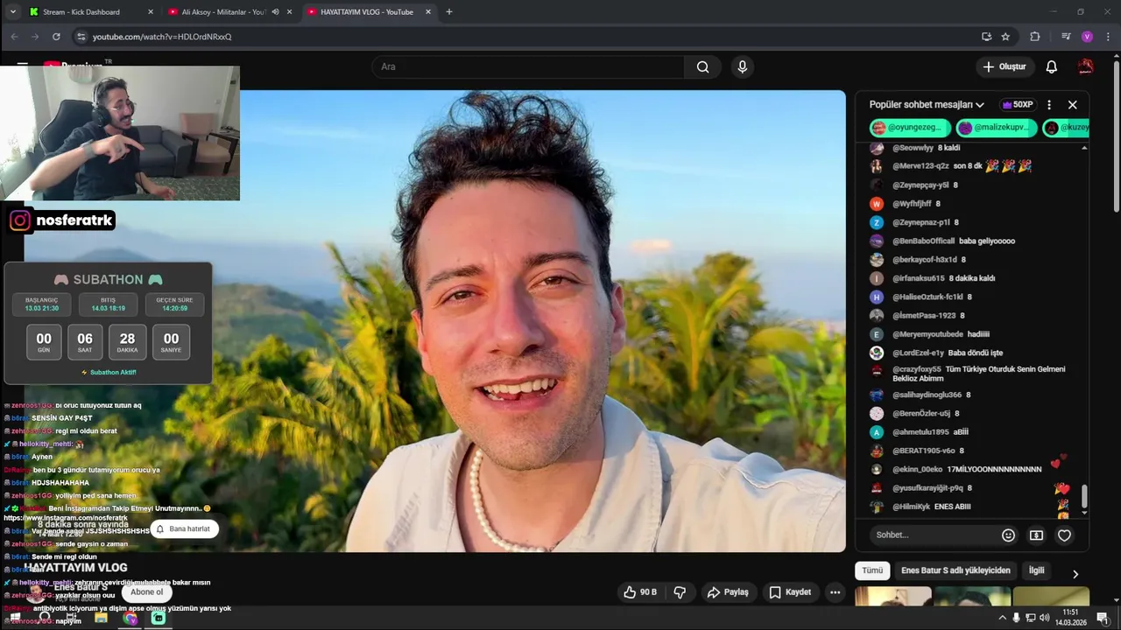Select the Tümü filter chip
This screenshot has height=630, width=1121.
[872, 570]
